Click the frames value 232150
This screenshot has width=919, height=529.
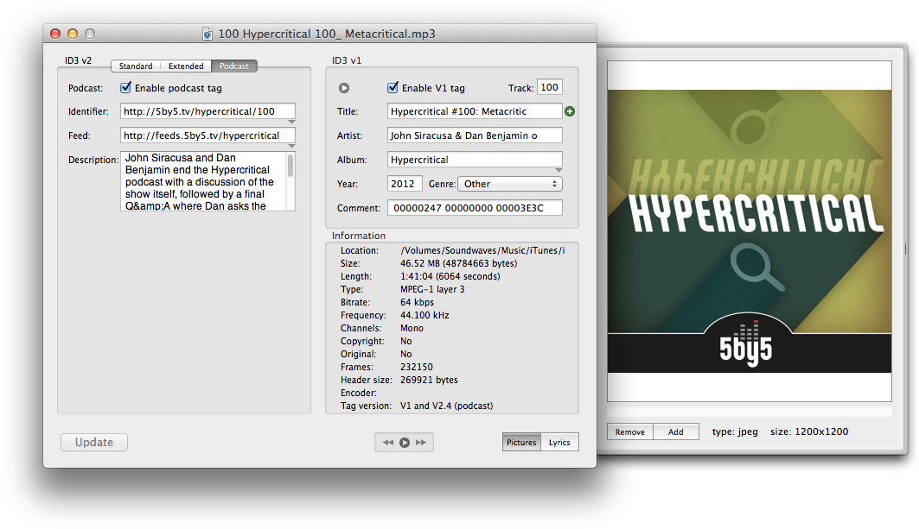[x=417, y=367]
